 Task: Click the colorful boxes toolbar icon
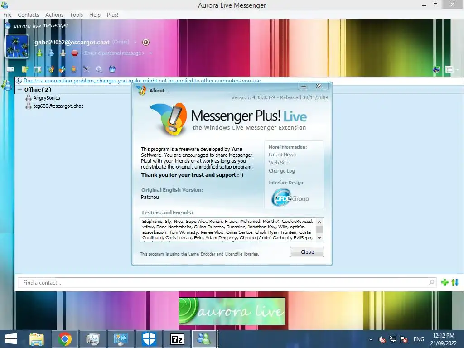(x=62, y=69)
